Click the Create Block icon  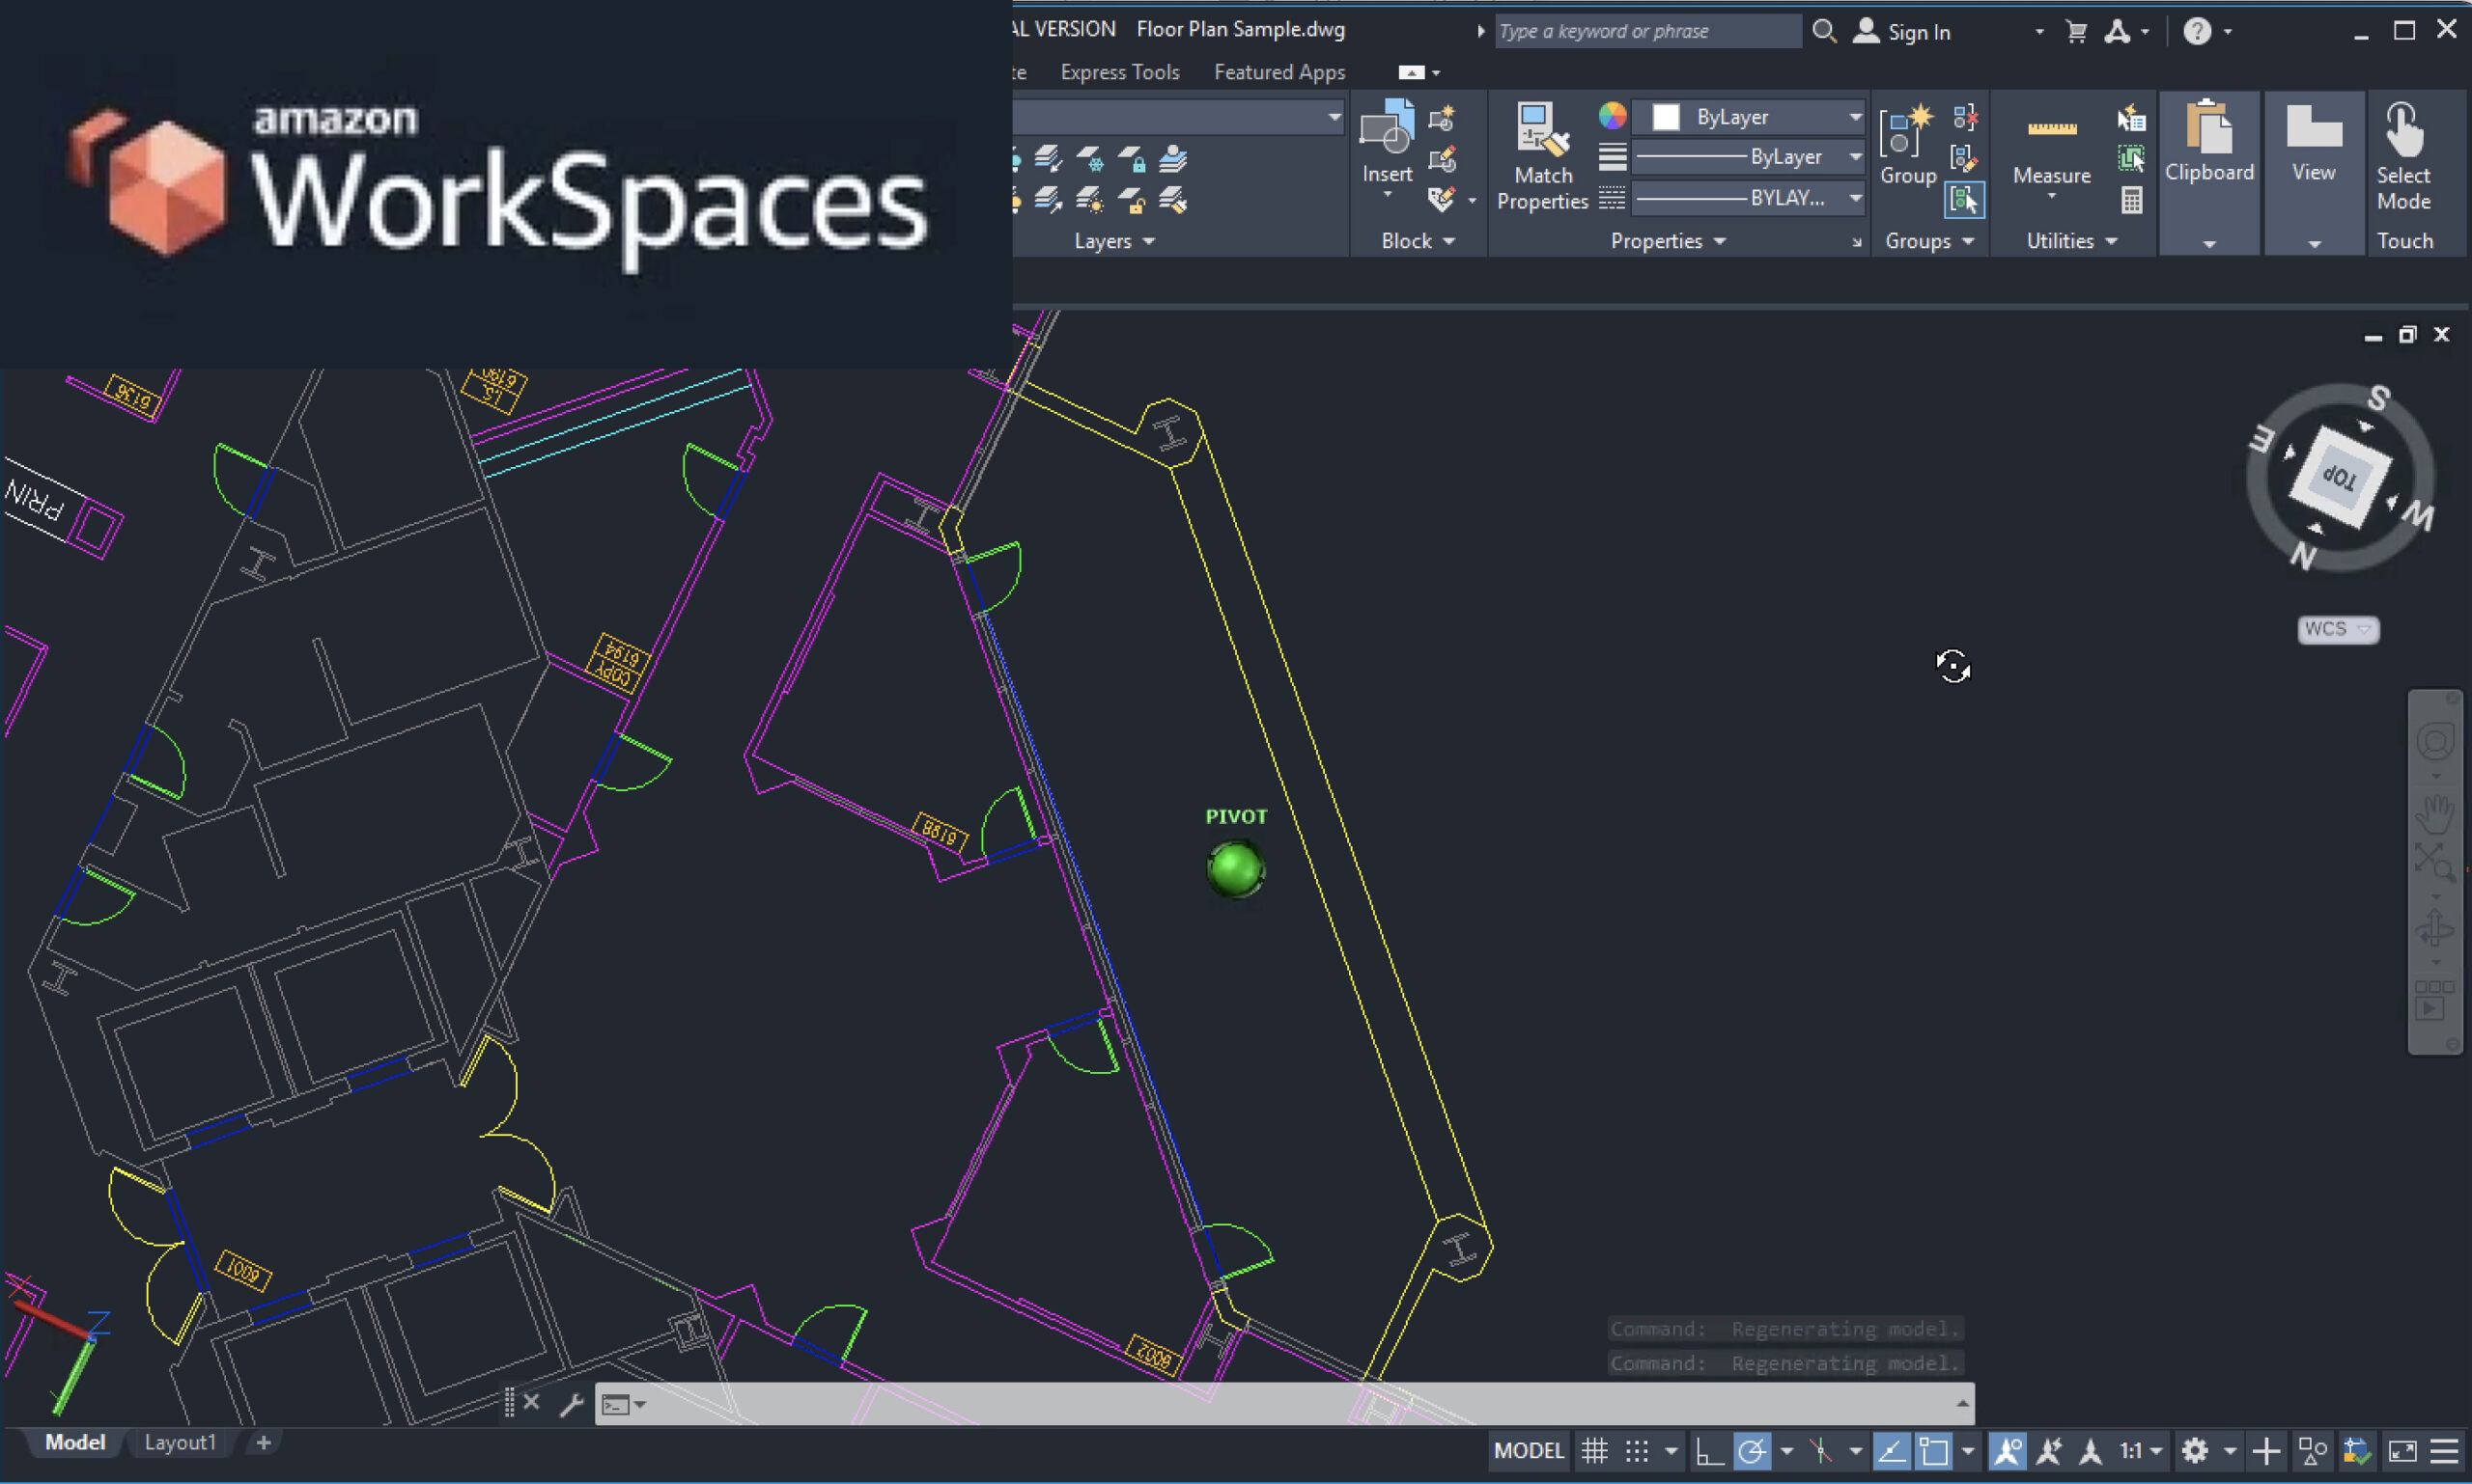click(1441, 119)
